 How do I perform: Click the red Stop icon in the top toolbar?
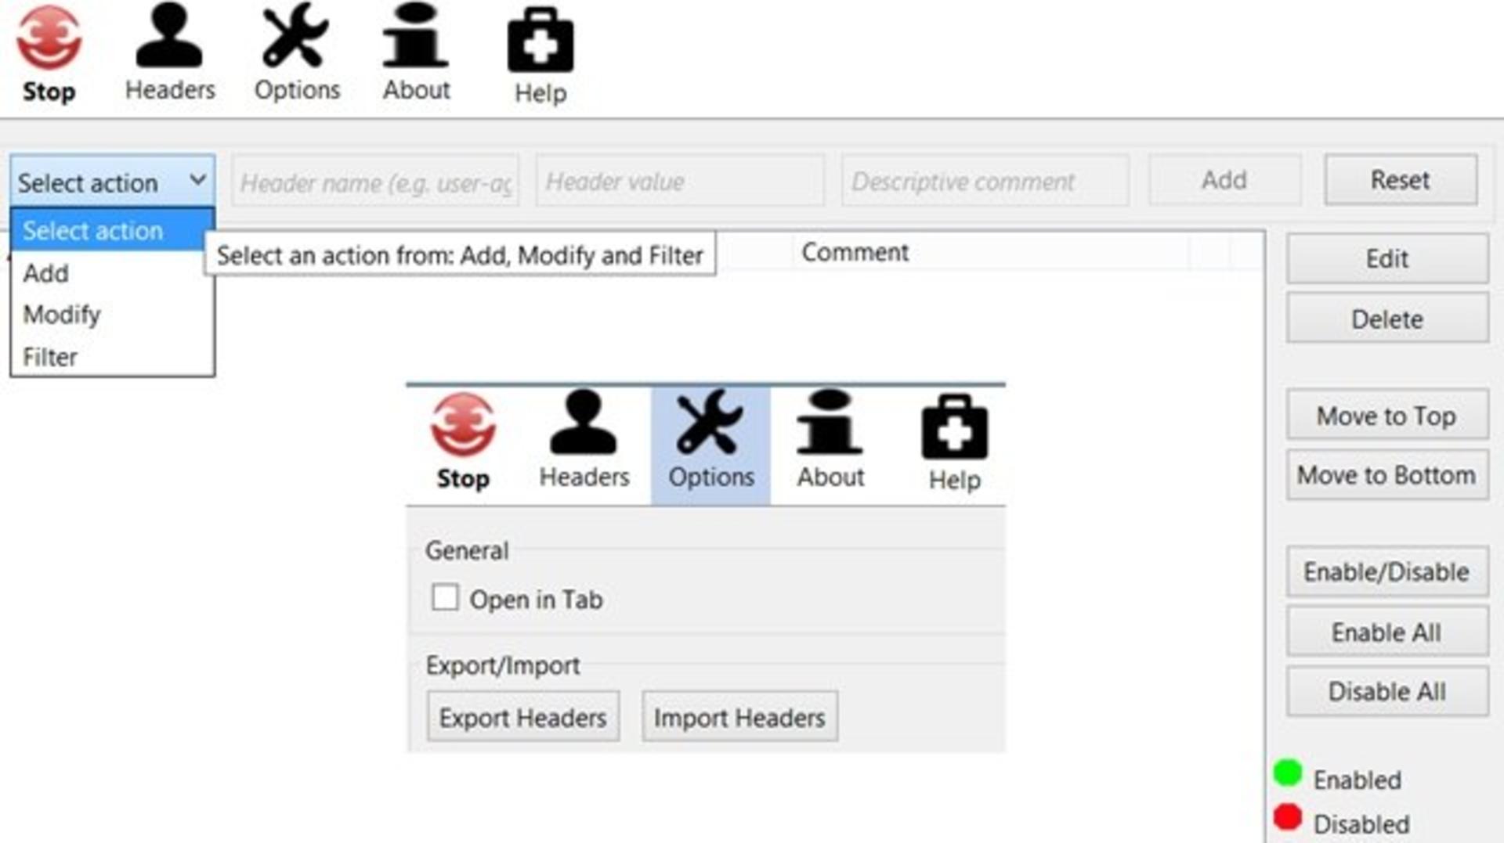tap(49, 38)
